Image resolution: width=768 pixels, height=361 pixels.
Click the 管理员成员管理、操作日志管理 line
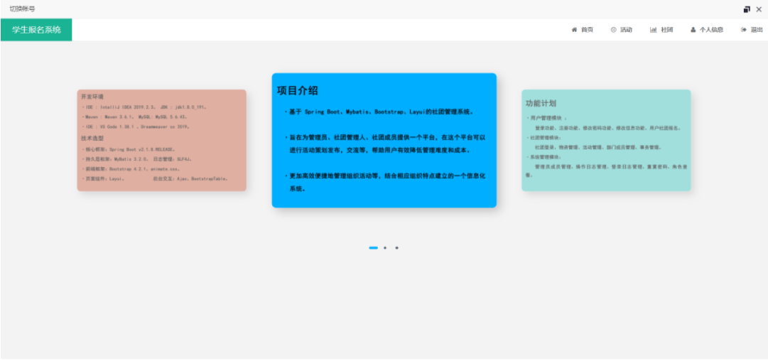(x=607, y=171)
